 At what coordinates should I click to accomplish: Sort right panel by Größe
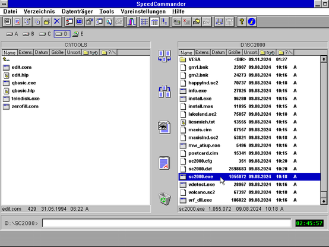point(234,52)
